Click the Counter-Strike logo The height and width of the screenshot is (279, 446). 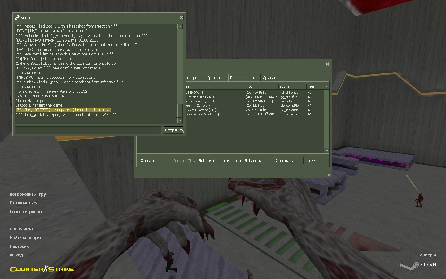point(42,269)
